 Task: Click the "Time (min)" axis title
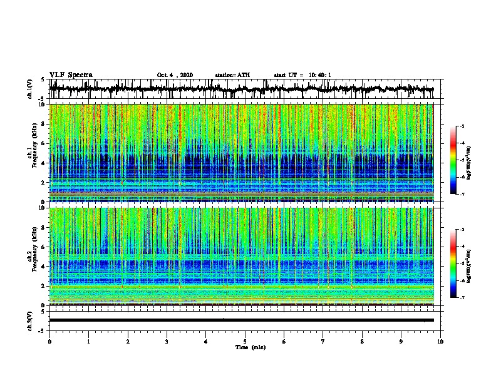tap(251, 347)
